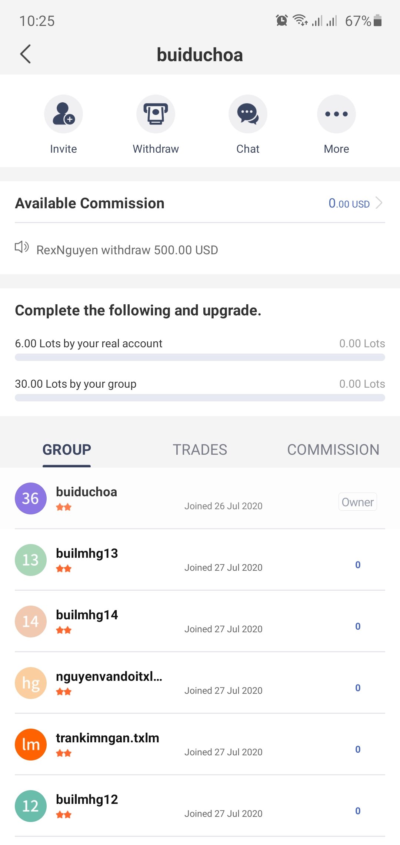This screenshot has width=400, height=845.
Task: Tap the speaker announcement icon
Action: (x=22, y=247)
